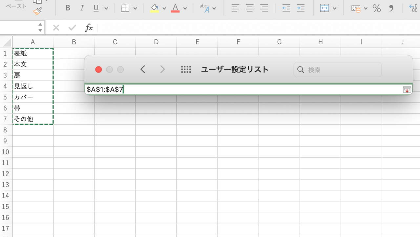Click the phonetic guide (abc) icon
Screen dimensions: 420x237
[204, 8]
